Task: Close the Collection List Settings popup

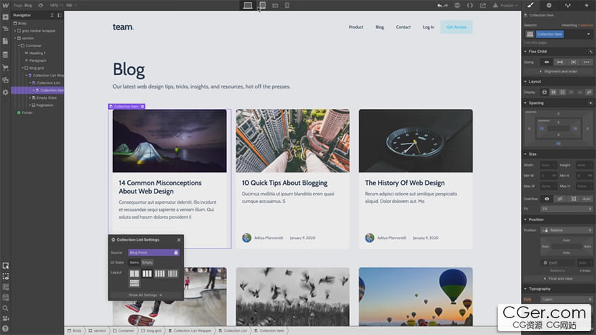Action: coord(179,240)
